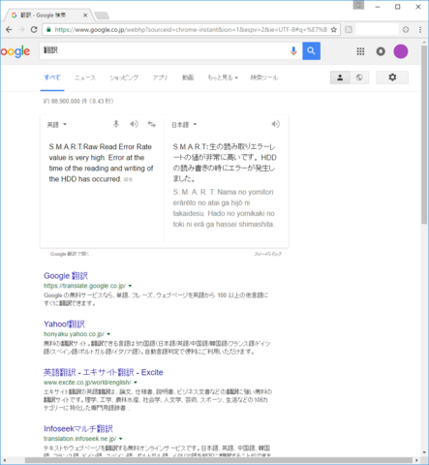Click vertical scrollbar down arrow

click(x=424, y=452)
